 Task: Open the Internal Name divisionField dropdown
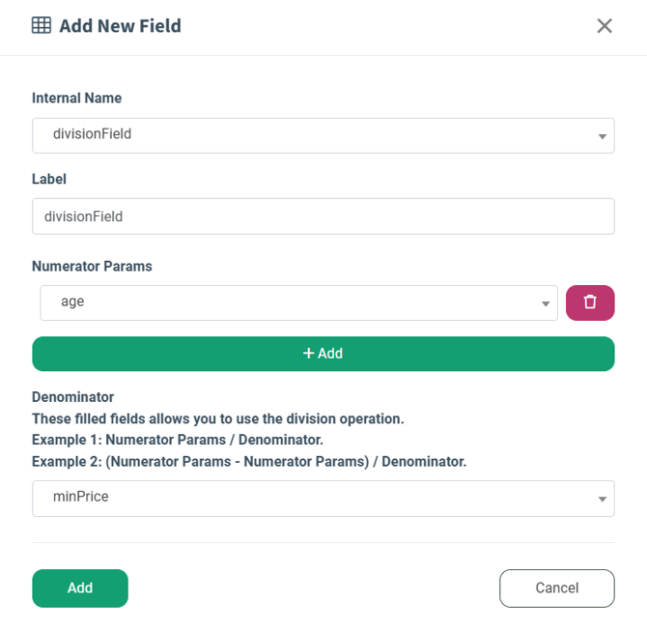click(309, 135)
